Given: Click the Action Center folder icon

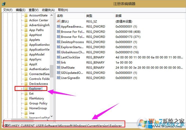Looking at the screenshot, I should [x=26, y=20].
